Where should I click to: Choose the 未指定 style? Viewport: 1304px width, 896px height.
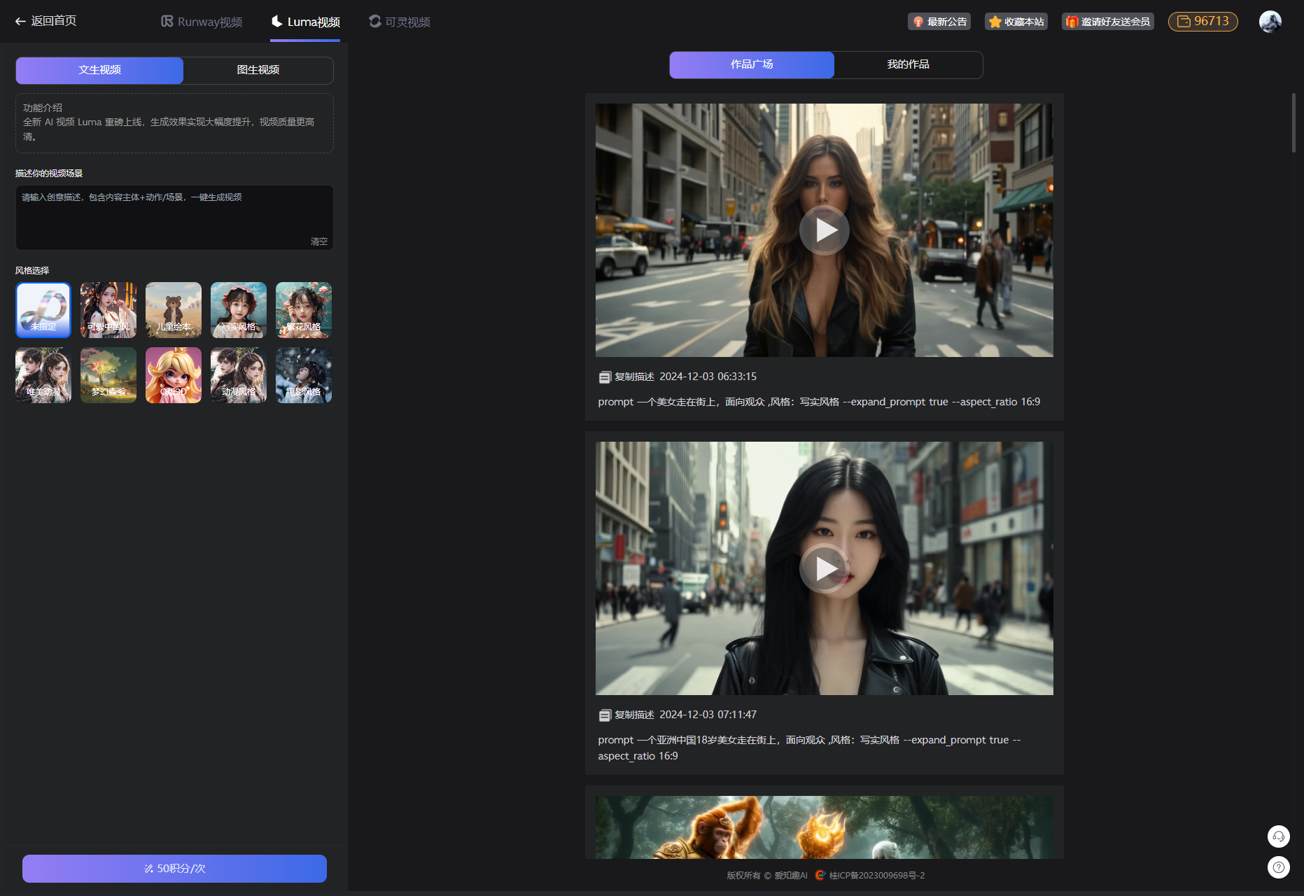tap(43, 310)
